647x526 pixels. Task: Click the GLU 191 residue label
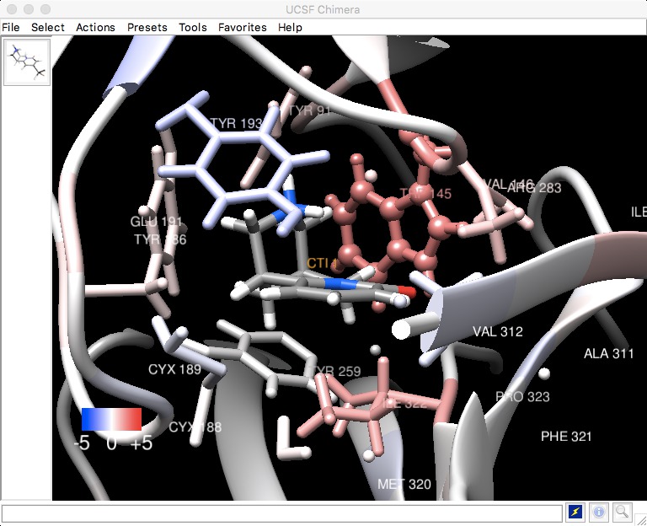click(x=156, y=222)
